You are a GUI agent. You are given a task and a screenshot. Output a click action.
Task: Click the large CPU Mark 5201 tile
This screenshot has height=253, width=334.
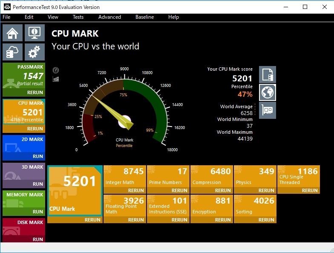point(75,191)
